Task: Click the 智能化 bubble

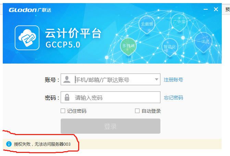Action: [x=170, y=47]
